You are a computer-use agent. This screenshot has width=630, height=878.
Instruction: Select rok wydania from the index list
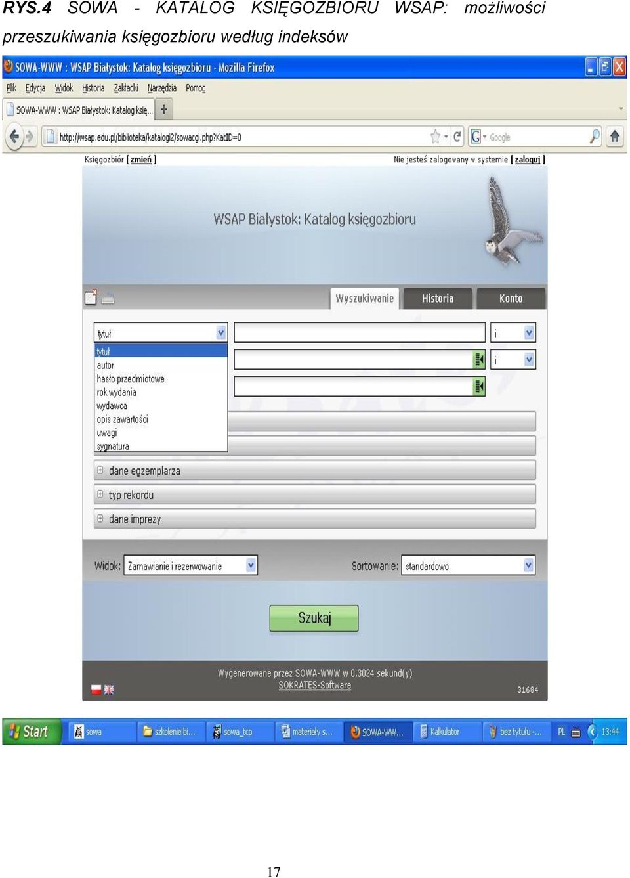(161, 392)
